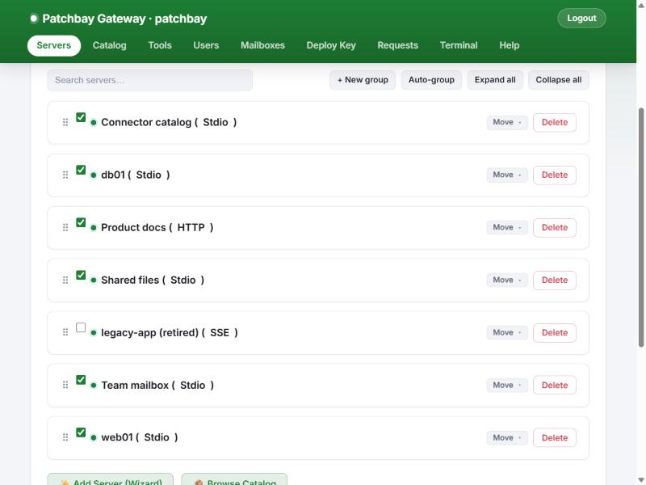Open the Users tab

pos(206,45)
